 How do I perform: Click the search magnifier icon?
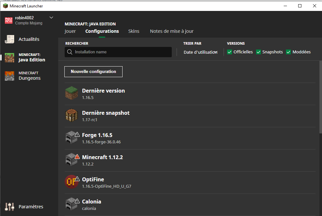click(69, 52)
